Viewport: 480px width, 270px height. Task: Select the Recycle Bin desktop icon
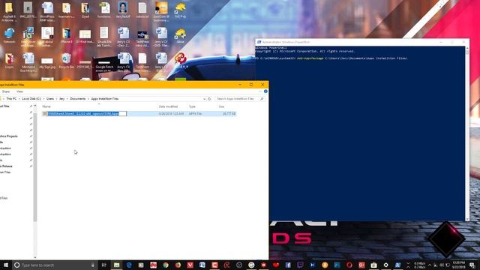pos(66,61)
